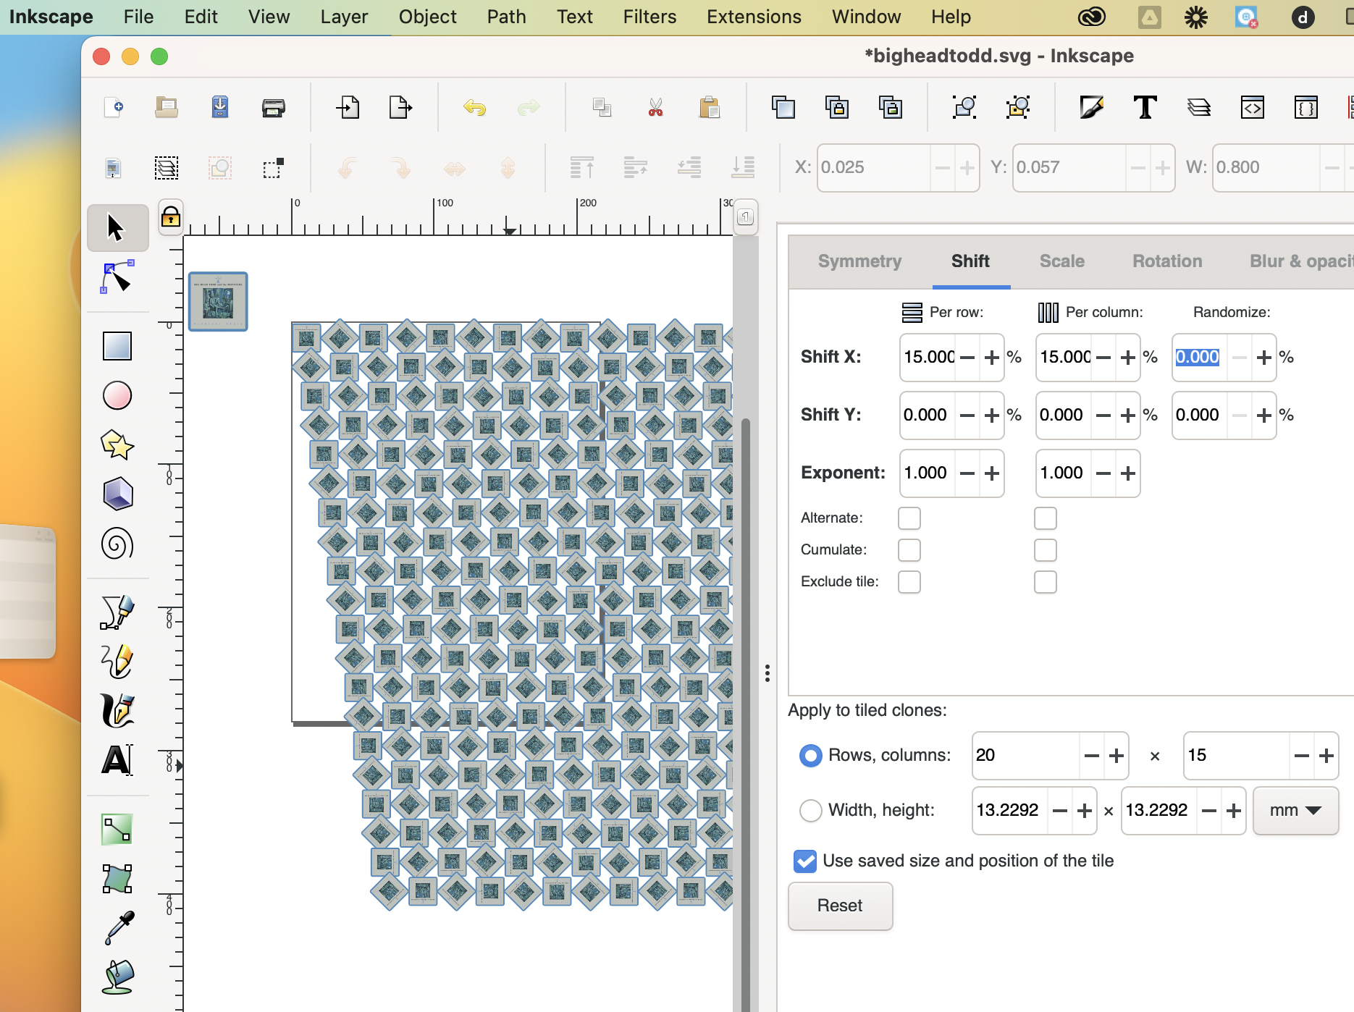Select the Dropper tool
This screenshot has height=1012, width=1354.
(117, 928)
